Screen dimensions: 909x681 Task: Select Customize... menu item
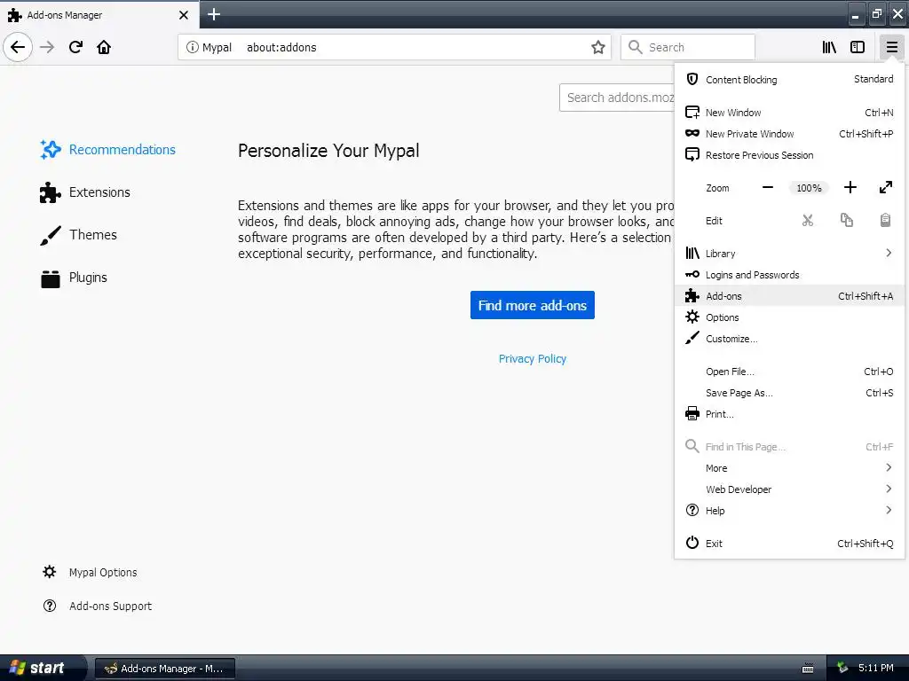(x=789, y=339)
